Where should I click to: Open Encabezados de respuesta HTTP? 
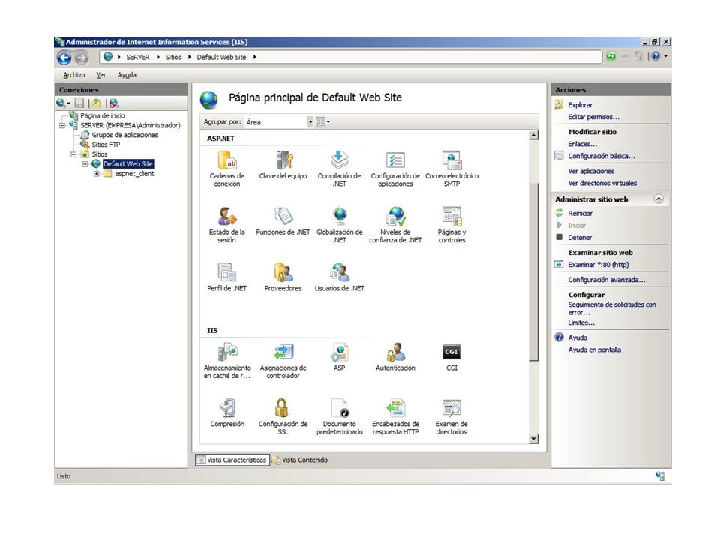[x=395, y=416]
